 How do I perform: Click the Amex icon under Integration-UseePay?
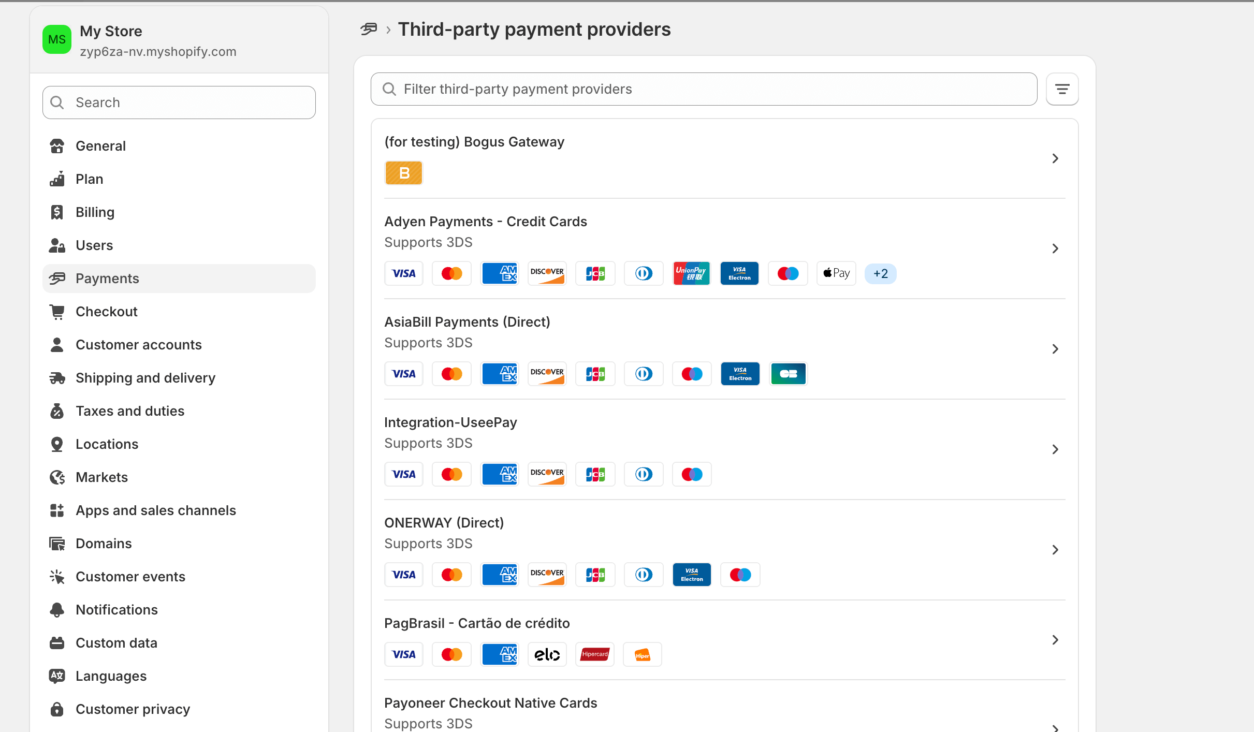click(x=500, y=474)
